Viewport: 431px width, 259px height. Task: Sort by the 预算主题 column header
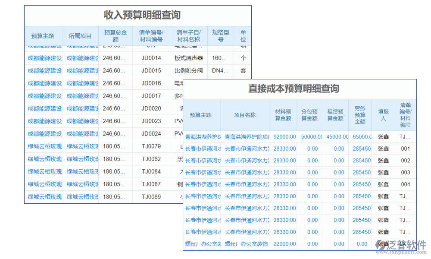click(44, 36)
